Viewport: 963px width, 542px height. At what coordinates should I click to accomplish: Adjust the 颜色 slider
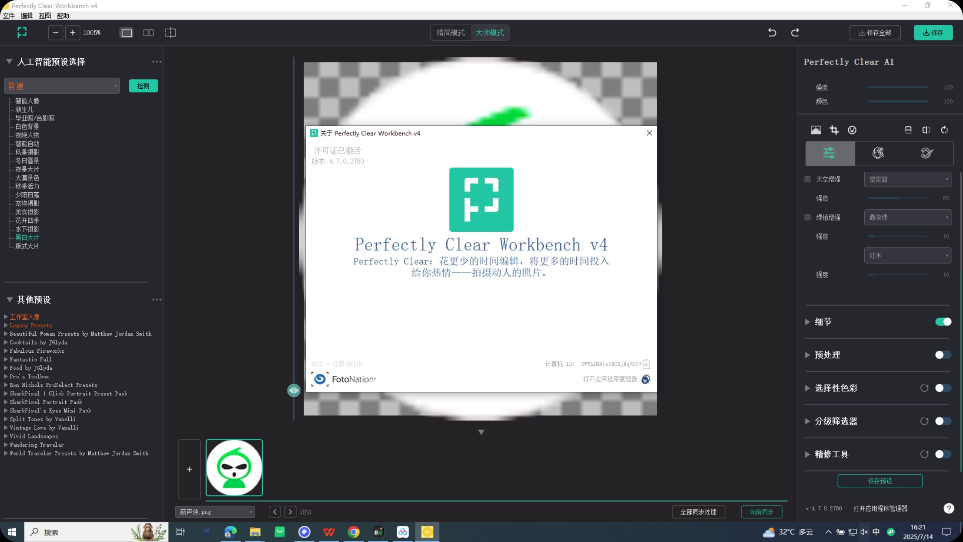click(x=898, y=101)
